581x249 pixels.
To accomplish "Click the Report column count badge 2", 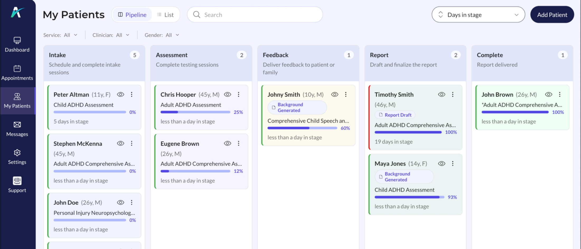I will [x=456, y=55].
